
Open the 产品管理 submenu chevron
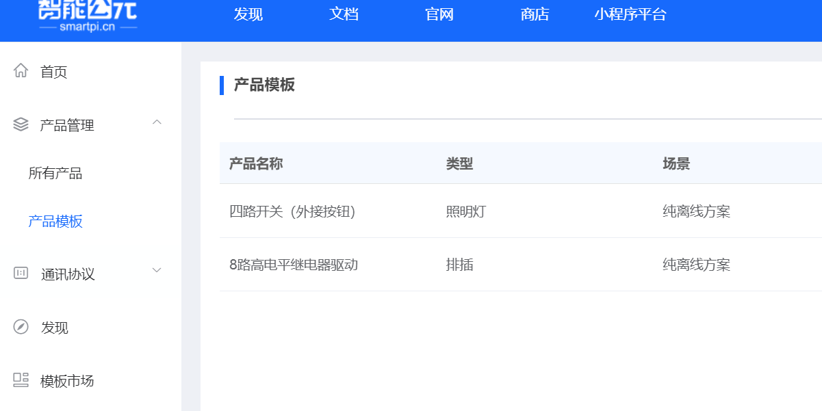[157, 124]
